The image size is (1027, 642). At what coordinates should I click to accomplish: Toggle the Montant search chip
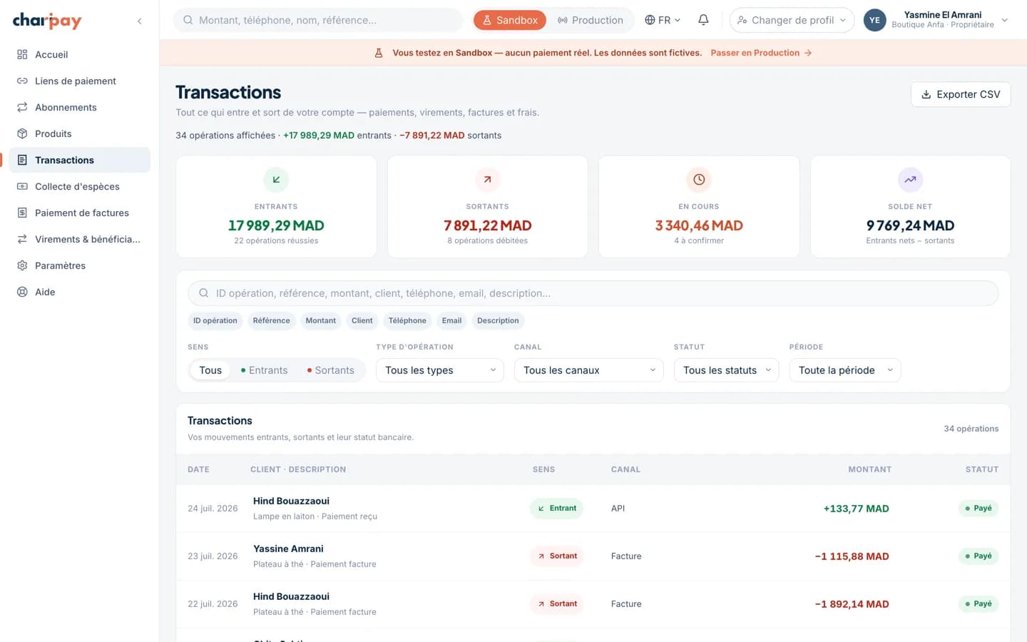click(x=321, y=321)
